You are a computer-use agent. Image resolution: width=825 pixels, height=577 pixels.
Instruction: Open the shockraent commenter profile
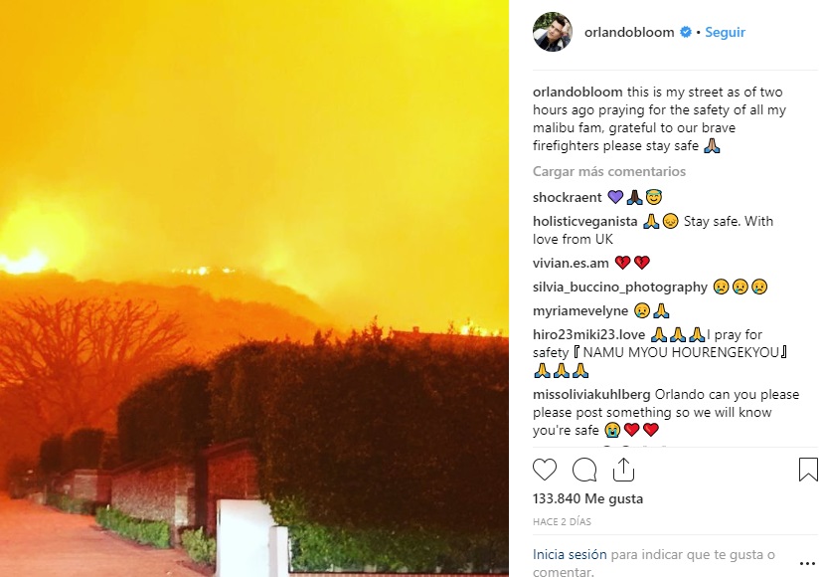click(568, 197)
